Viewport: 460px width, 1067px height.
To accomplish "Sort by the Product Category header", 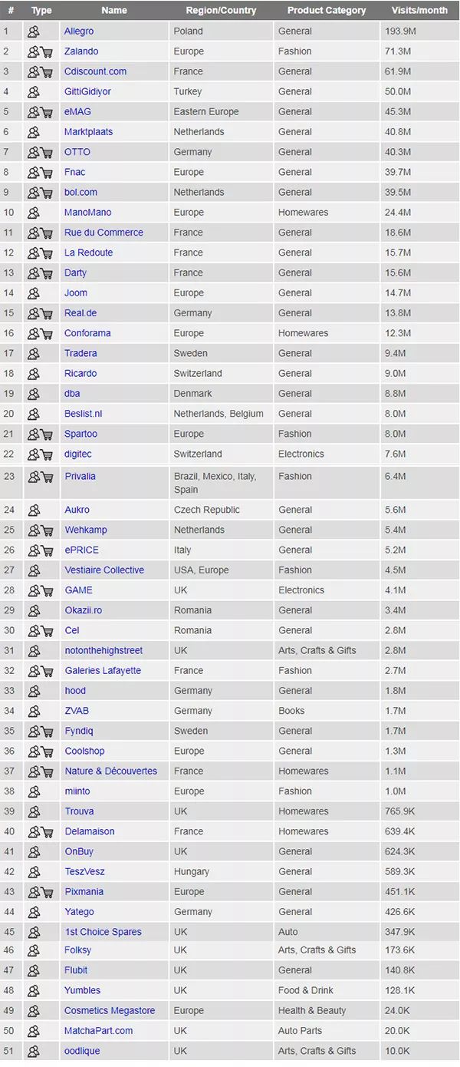I will tap(327, 11).
